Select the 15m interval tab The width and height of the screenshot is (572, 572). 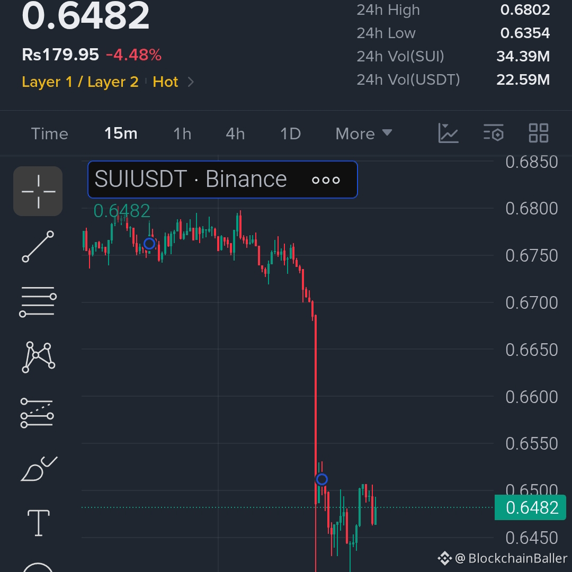pyautogui.click(x=121, y=133)
